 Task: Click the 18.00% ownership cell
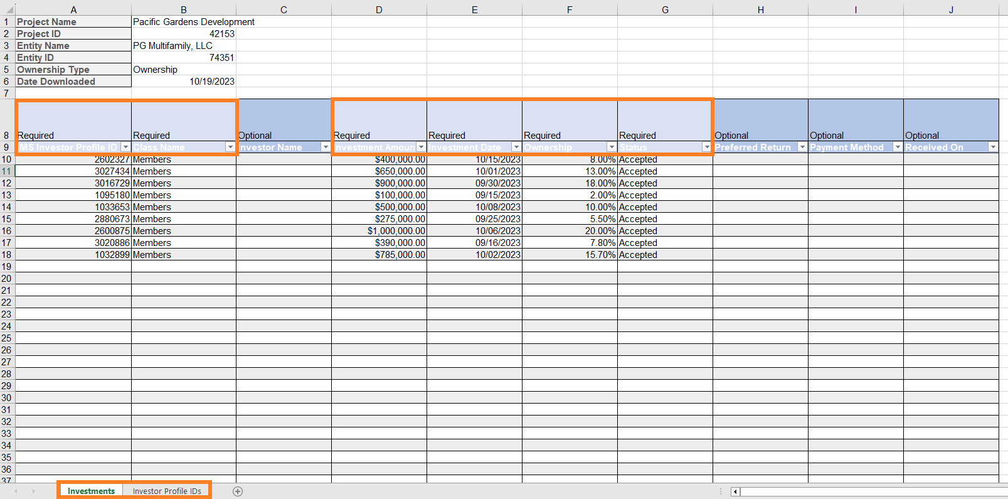pyautogui.click(x=570, y=183)
